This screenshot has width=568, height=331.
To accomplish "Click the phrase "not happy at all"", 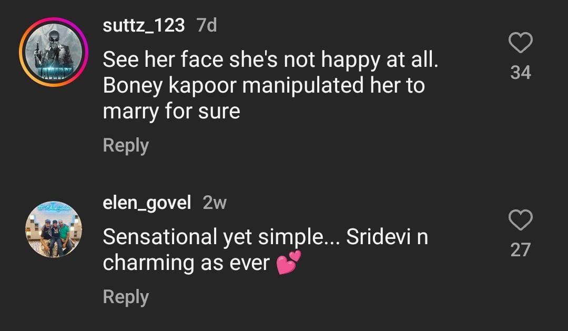I will pyautogui.click(x=360, y=59).
